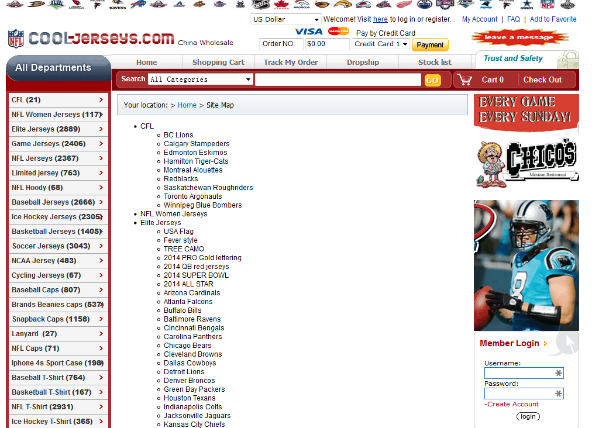
Task: Click the yellow Payment button
Action: [430, 45]
